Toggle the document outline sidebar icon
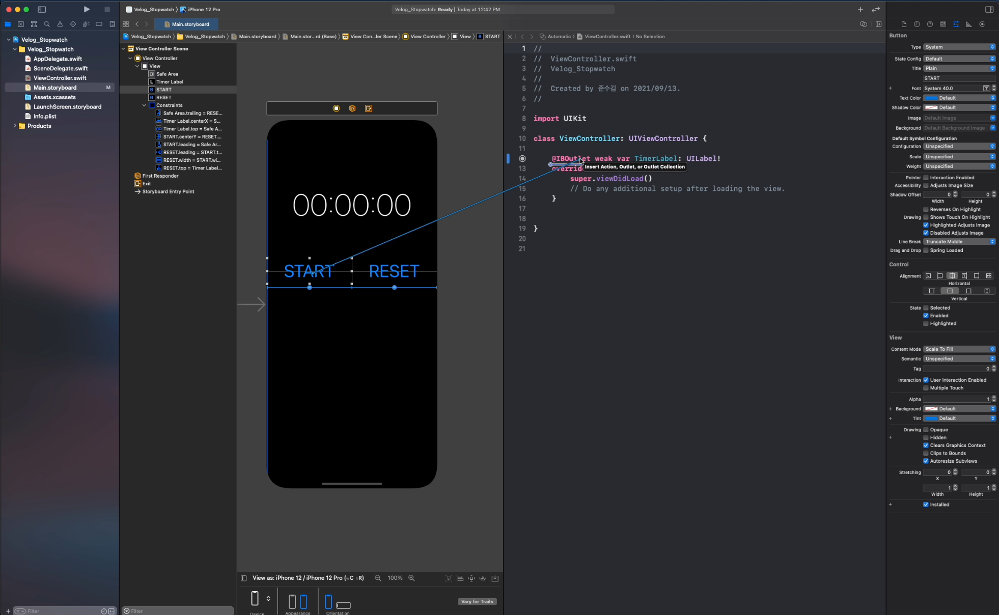Viewport: 999px width, 615px height. point(243,578)
